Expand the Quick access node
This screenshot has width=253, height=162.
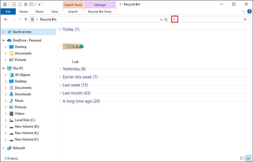pos(3,32)
